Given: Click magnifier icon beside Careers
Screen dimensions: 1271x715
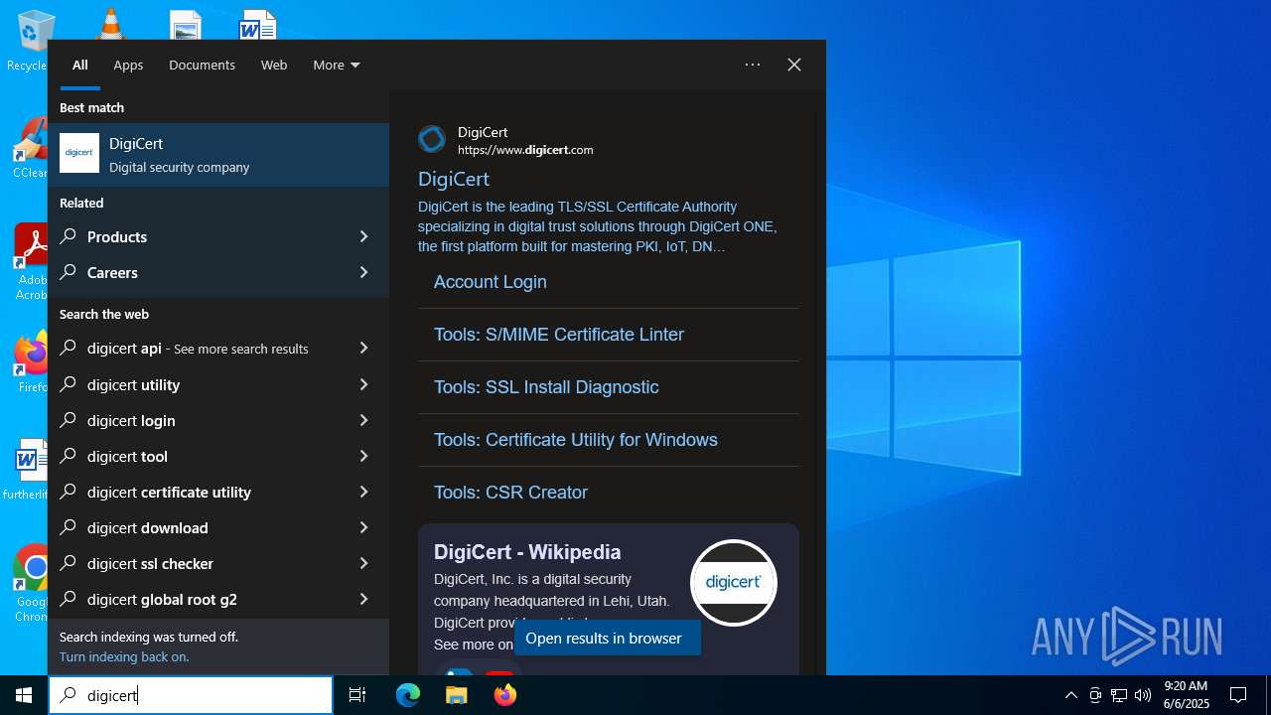Looking at the screenshot, I should [69, 272].
